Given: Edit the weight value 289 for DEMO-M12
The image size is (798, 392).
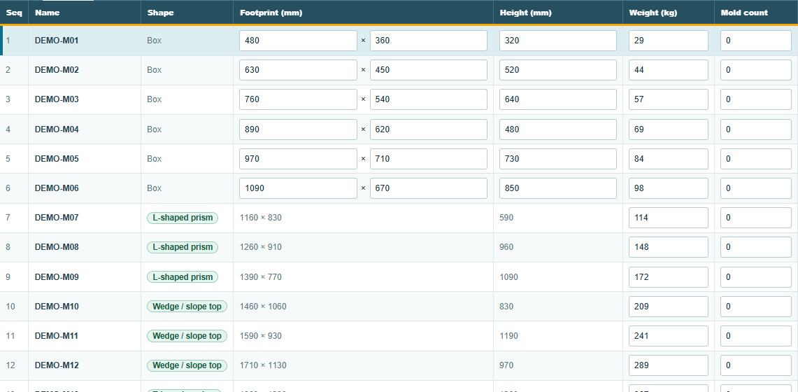Looking at the screenshot, I should (x=668, y=365).
